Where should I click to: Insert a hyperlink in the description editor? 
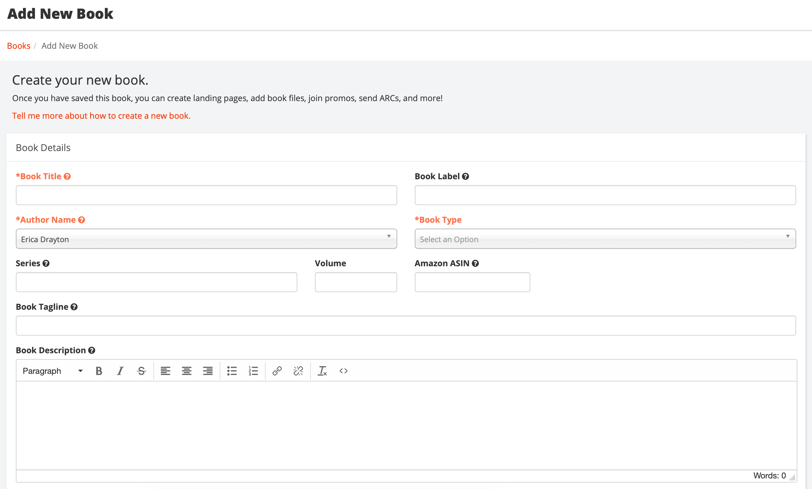coord(277,370)
